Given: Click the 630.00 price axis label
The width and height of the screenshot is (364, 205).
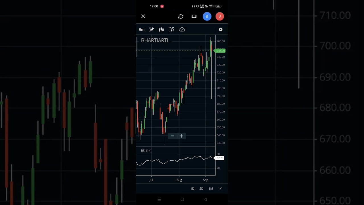Looking at the screenshot, I should tap(221, 143).
